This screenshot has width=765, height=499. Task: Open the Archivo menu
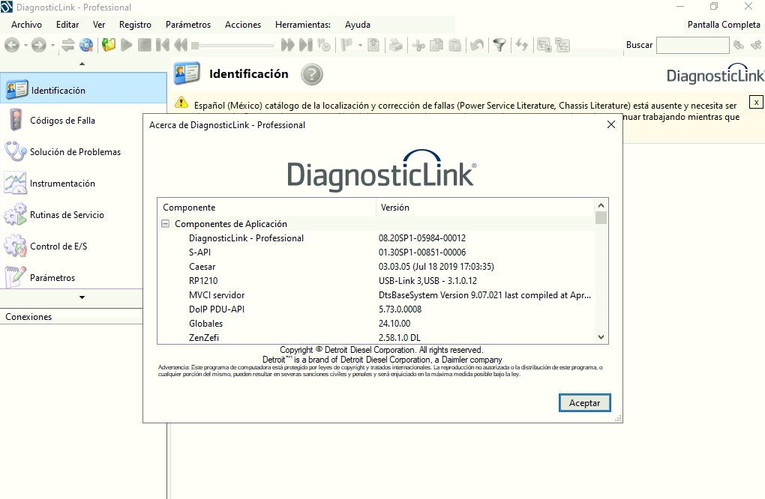(26, 25)
